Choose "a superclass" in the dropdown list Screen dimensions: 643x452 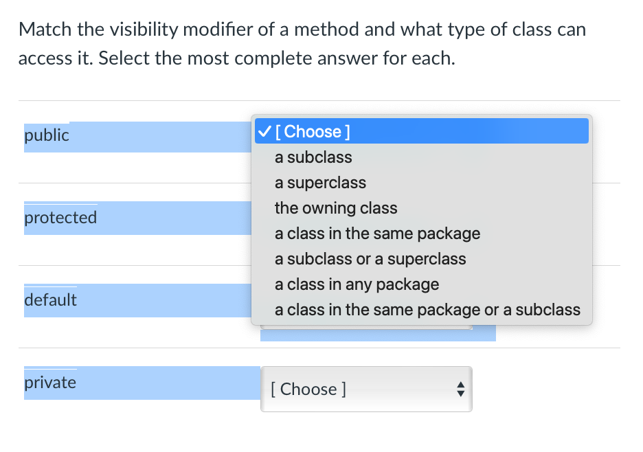(320, 183)
